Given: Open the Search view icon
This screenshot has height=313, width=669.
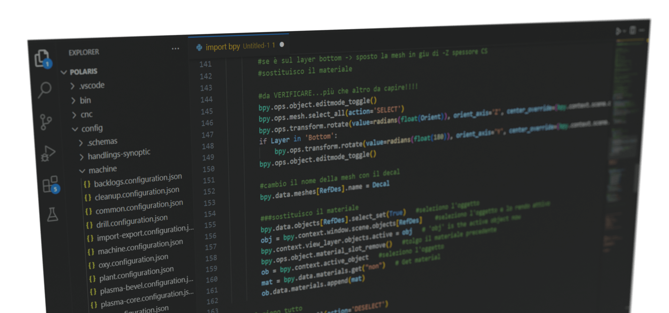Looking at the screenshot, I should click(45, 90).
